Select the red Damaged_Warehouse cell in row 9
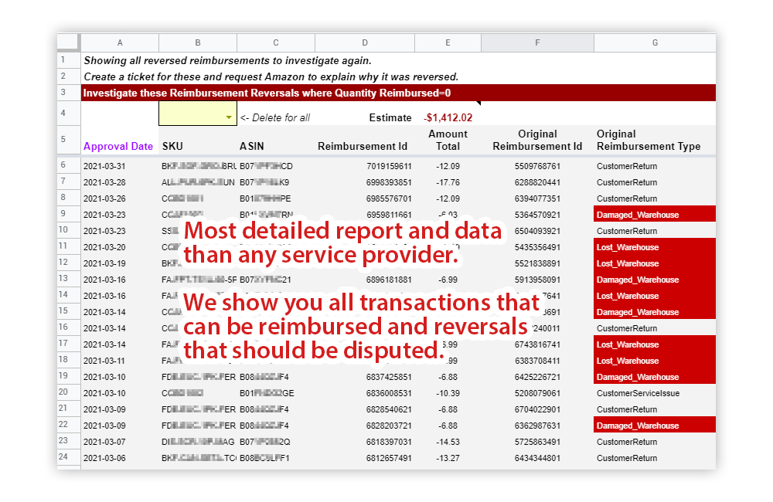Screen dimensions: 773x502 point(655,215)
